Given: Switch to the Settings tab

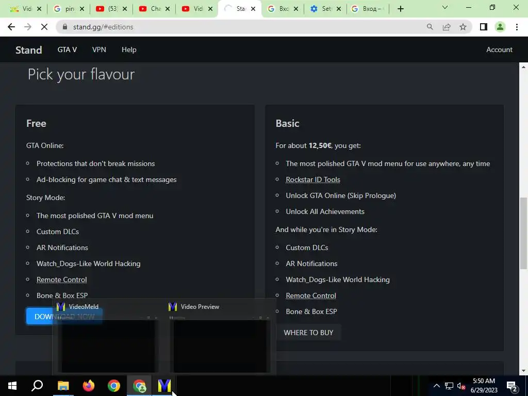Looking at the screenshot, I should coord(326,9).
